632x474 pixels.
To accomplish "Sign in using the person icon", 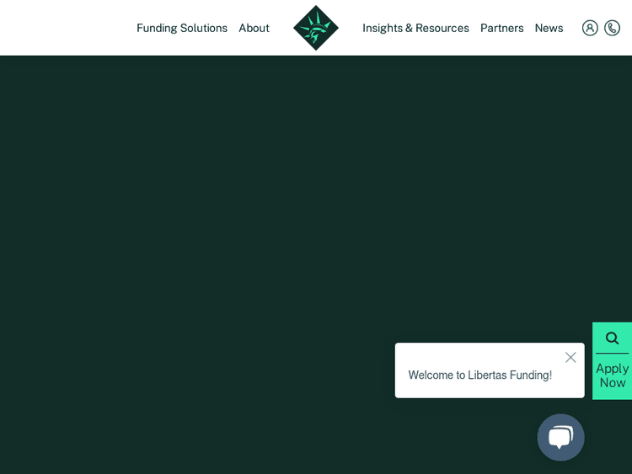I will coord(590,28).
